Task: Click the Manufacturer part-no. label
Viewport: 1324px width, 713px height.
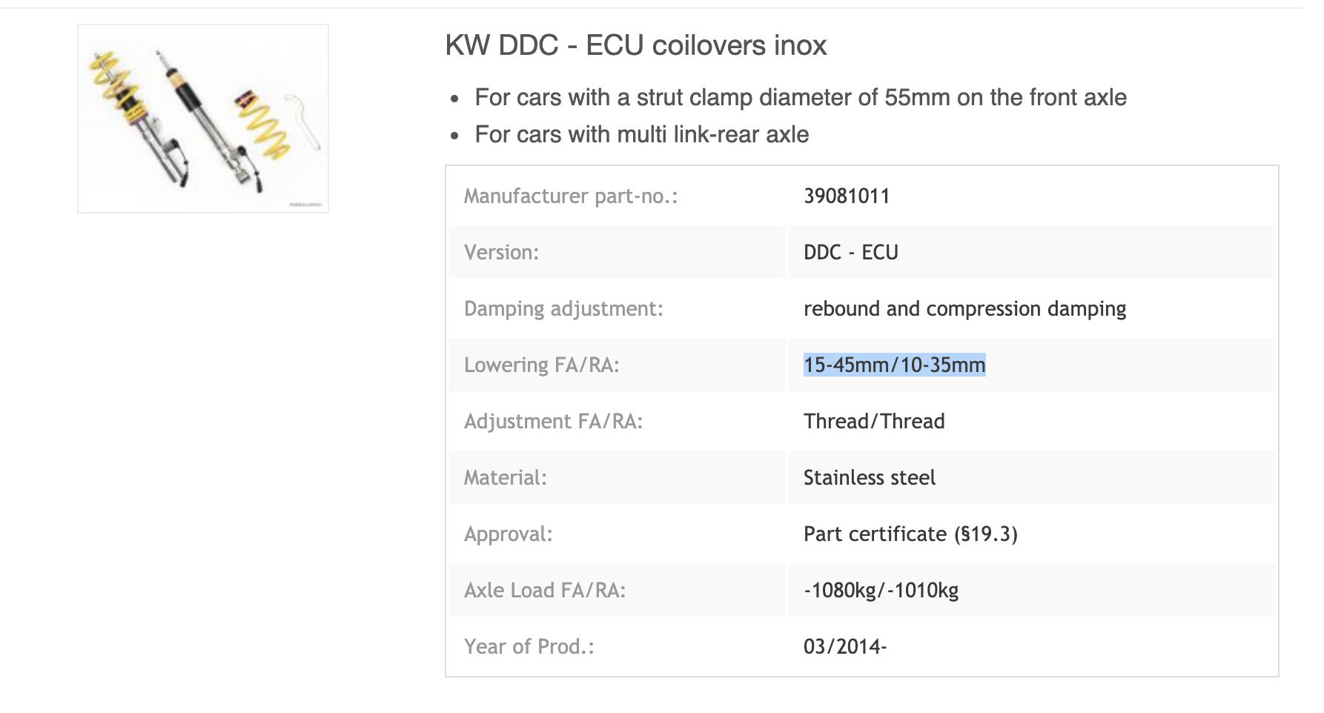Action: point(571,196)
